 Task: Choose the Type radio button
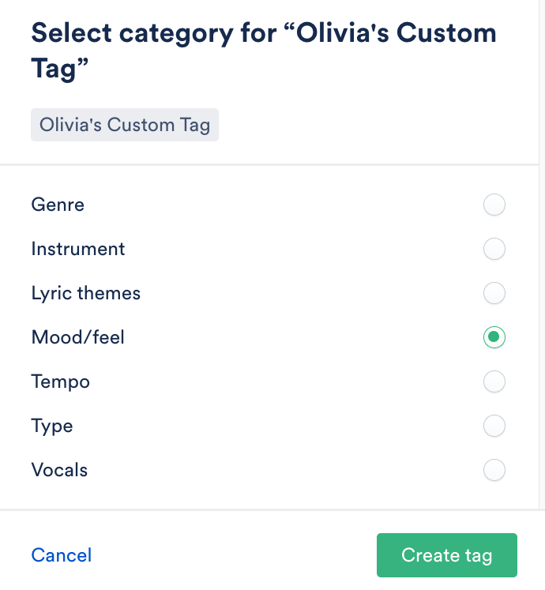coord(494,427)
